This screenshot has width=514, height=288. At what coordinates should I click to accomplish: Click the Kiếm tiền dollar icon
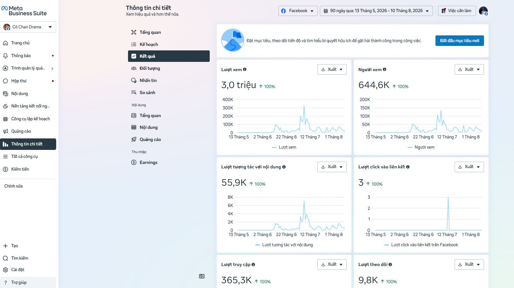point(5,169)
